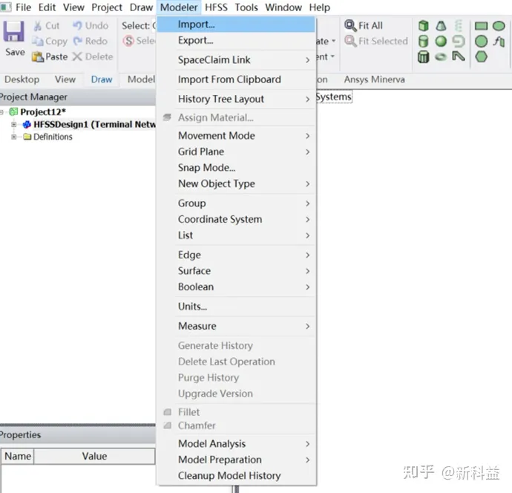Open the Edge submenu
Image resolution: width=512 pixels, height=493 pixels.
237,255
